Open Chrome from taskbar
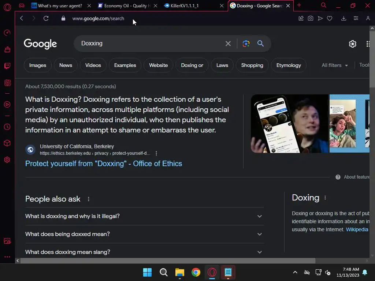Viewport: 375px width, 281px height. coord(196,272)
